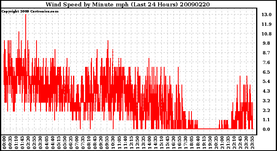Click the 07:00 time axis label

pyautogui.click(x=77, y=143)
